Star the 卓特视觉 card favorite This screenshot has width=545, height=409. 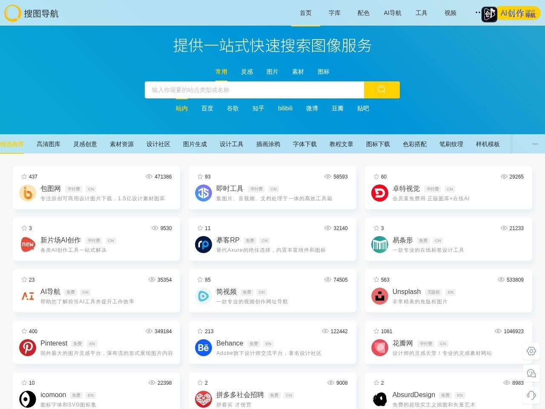376,176
